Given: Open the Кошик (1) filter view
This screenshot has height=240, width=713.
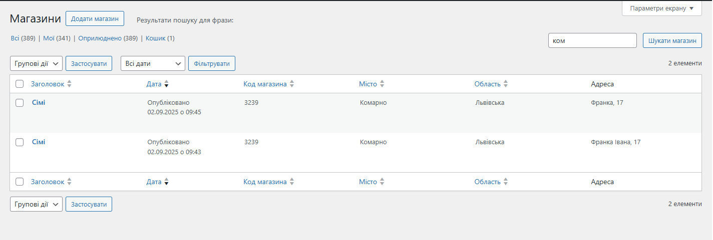Looking at the screenshot, I should point(160,38).
